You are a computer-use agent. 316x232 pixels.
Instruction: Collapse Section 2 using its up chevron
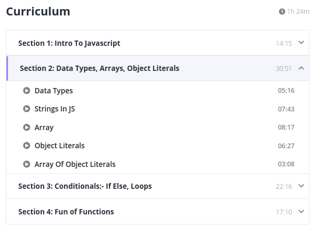pyautogui.click(x=301, y=68)
